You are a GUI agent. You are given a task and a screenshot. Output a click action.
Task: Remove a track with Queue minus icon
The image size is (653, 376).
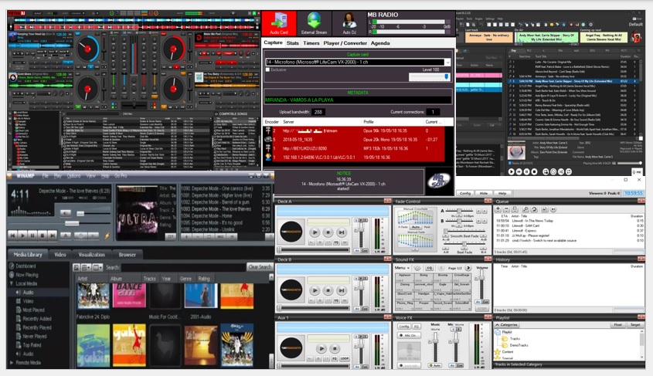click(506, 209)
